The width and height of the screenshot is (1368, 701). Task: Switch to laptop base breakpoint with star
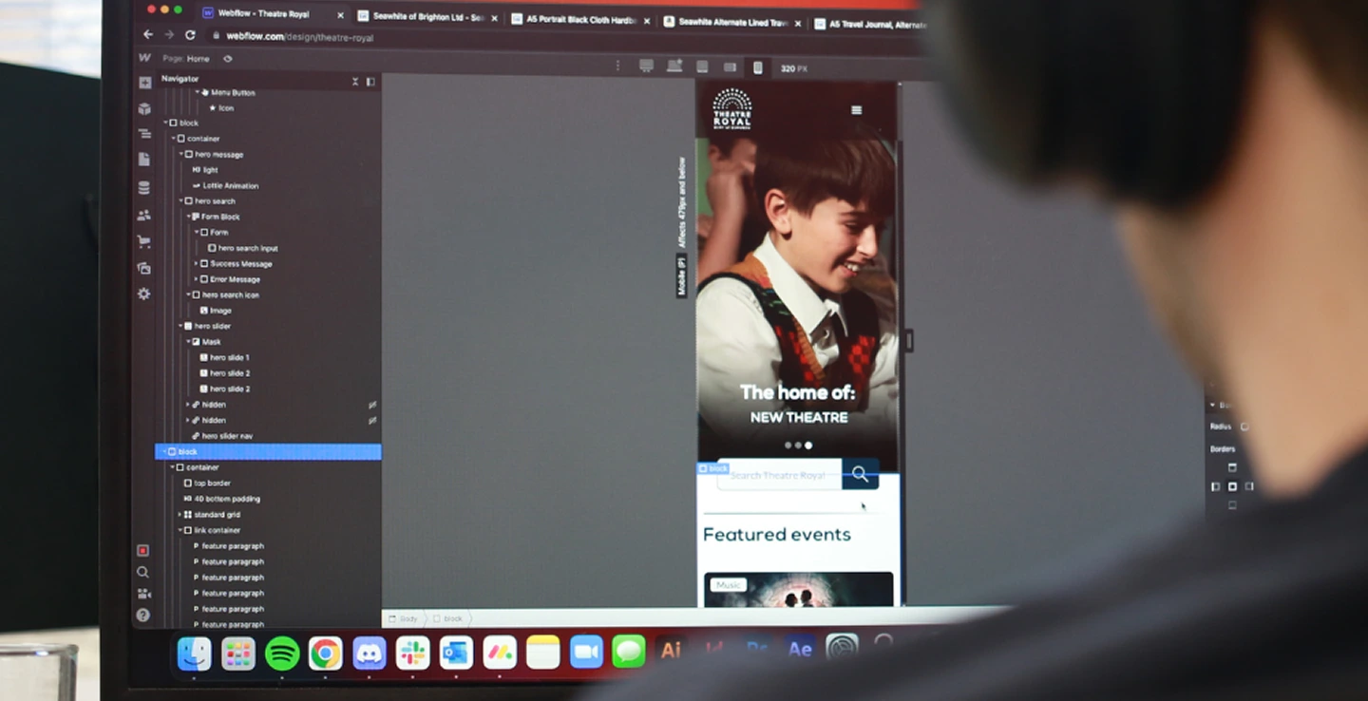[674, 66]
